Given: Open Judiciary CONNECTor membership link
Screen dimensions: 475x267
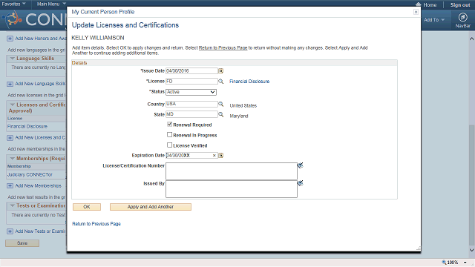Looking at the screenshot, I should click(x=30, y=175).
